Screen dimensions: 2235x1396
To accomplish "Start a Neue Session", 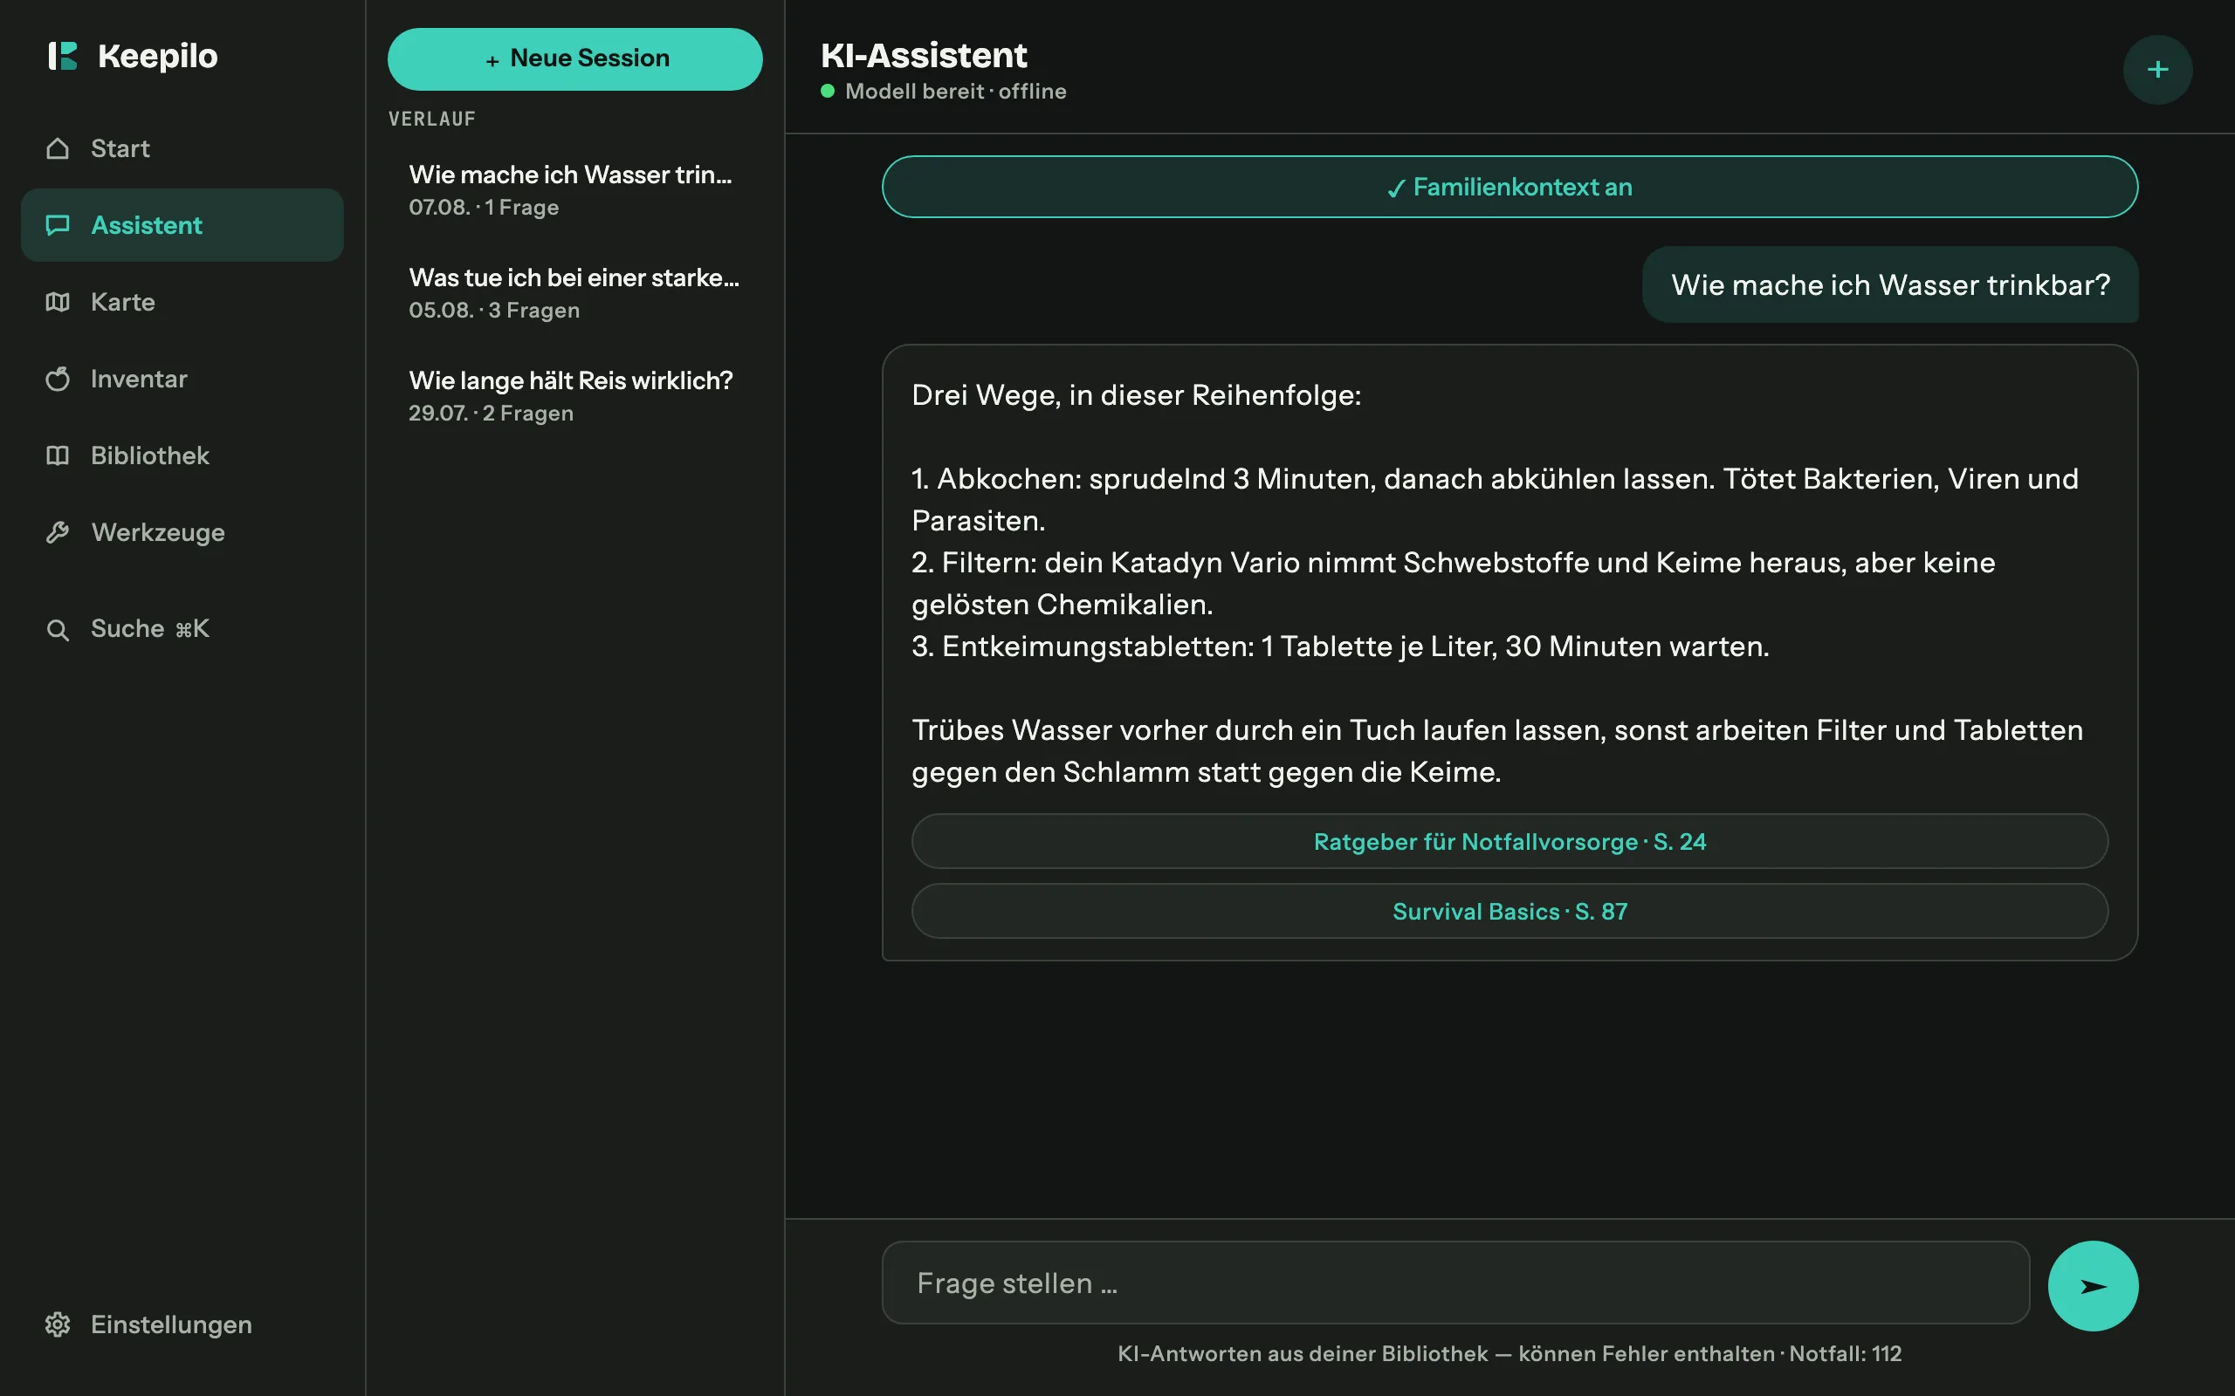I will (574, 59).
